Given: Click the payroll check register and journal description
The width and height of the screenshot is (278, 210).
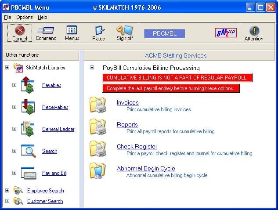Looking at the screenshot, I should (x=189, y=153).
